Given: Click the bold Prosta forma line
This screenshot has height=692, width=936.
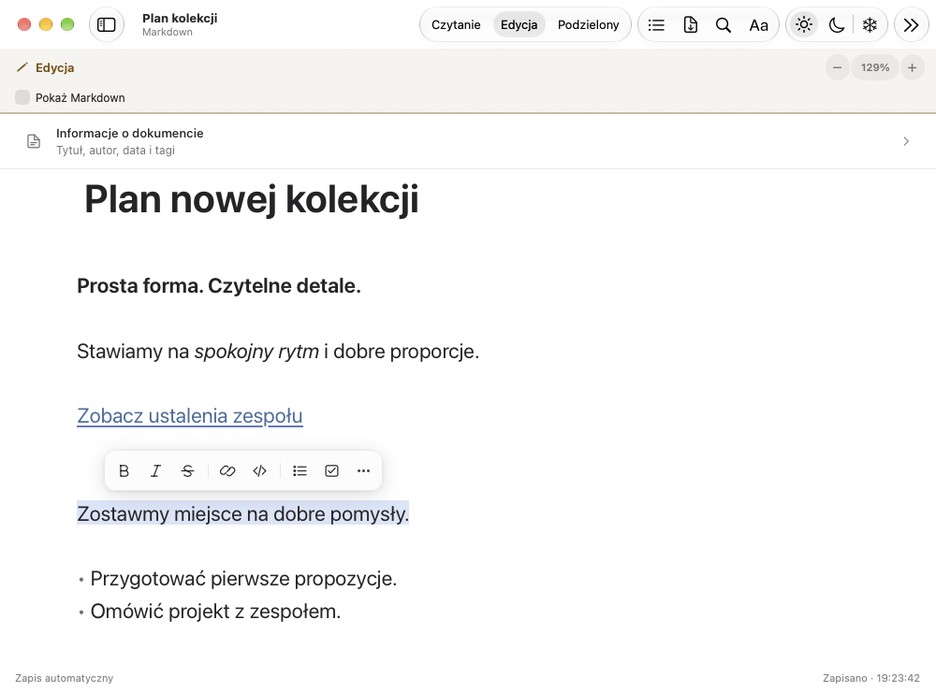Looking at the screenshot, I should point(219,286).
